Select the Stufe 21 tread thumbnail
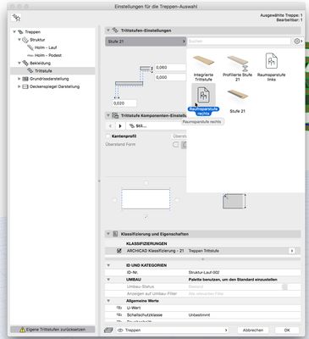This screenshot has height=339, width=309. 237,96
